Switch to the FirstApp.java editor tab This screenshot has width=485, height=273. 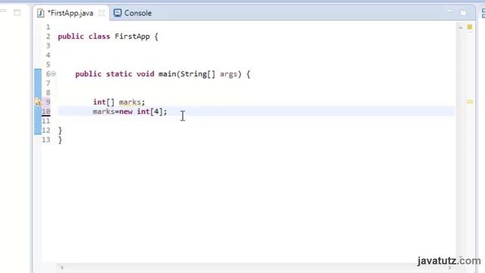(x=70, y=13)
